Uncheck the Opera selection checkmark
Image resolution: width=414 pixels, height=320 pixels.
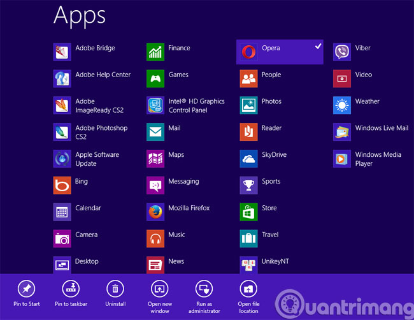coord(318,47)
